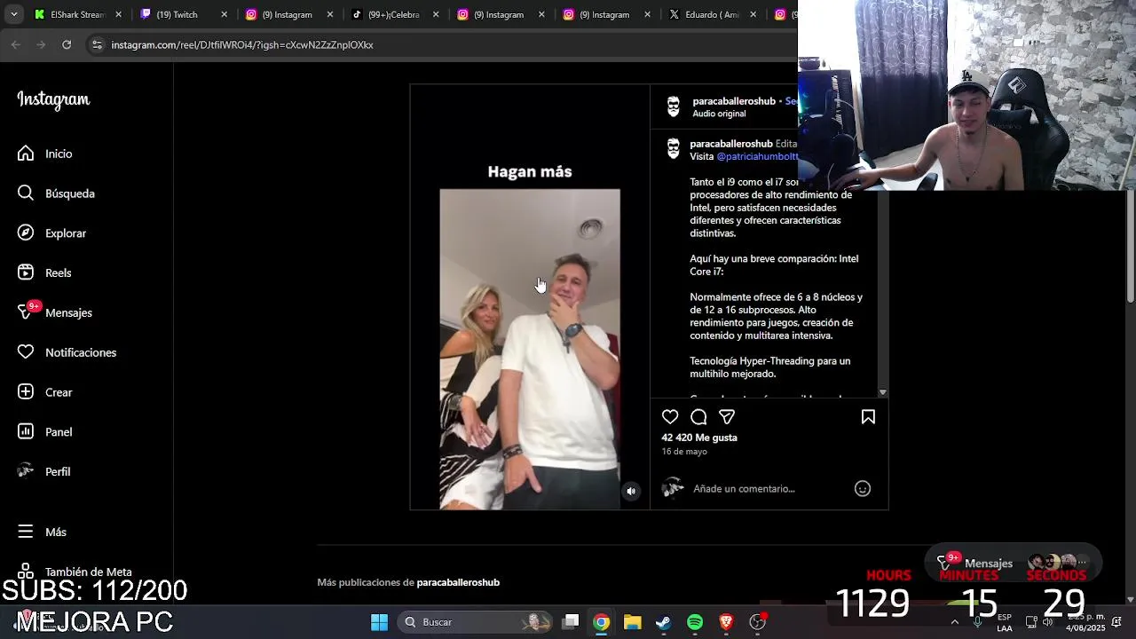Open the tab search dropdown arrow
Screen dimensions: 1136x639
tap(13, 14)
